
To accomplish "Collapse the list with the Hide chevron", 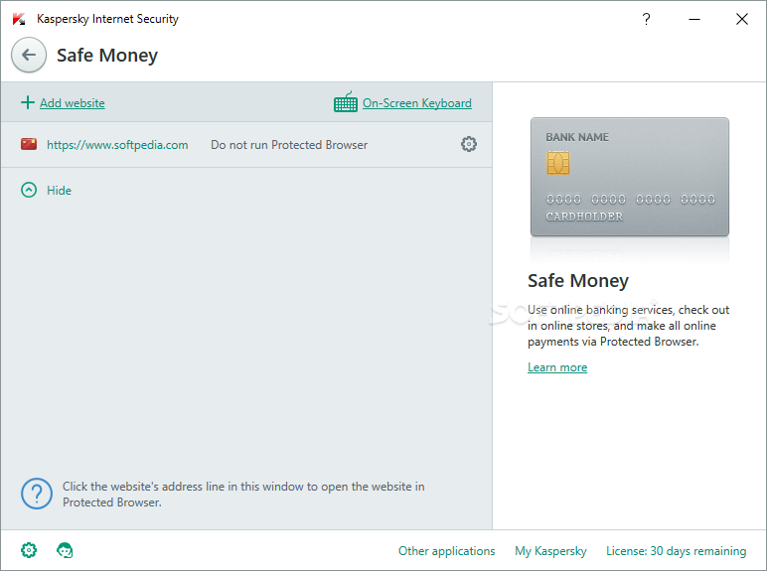I will pos(29,190).
